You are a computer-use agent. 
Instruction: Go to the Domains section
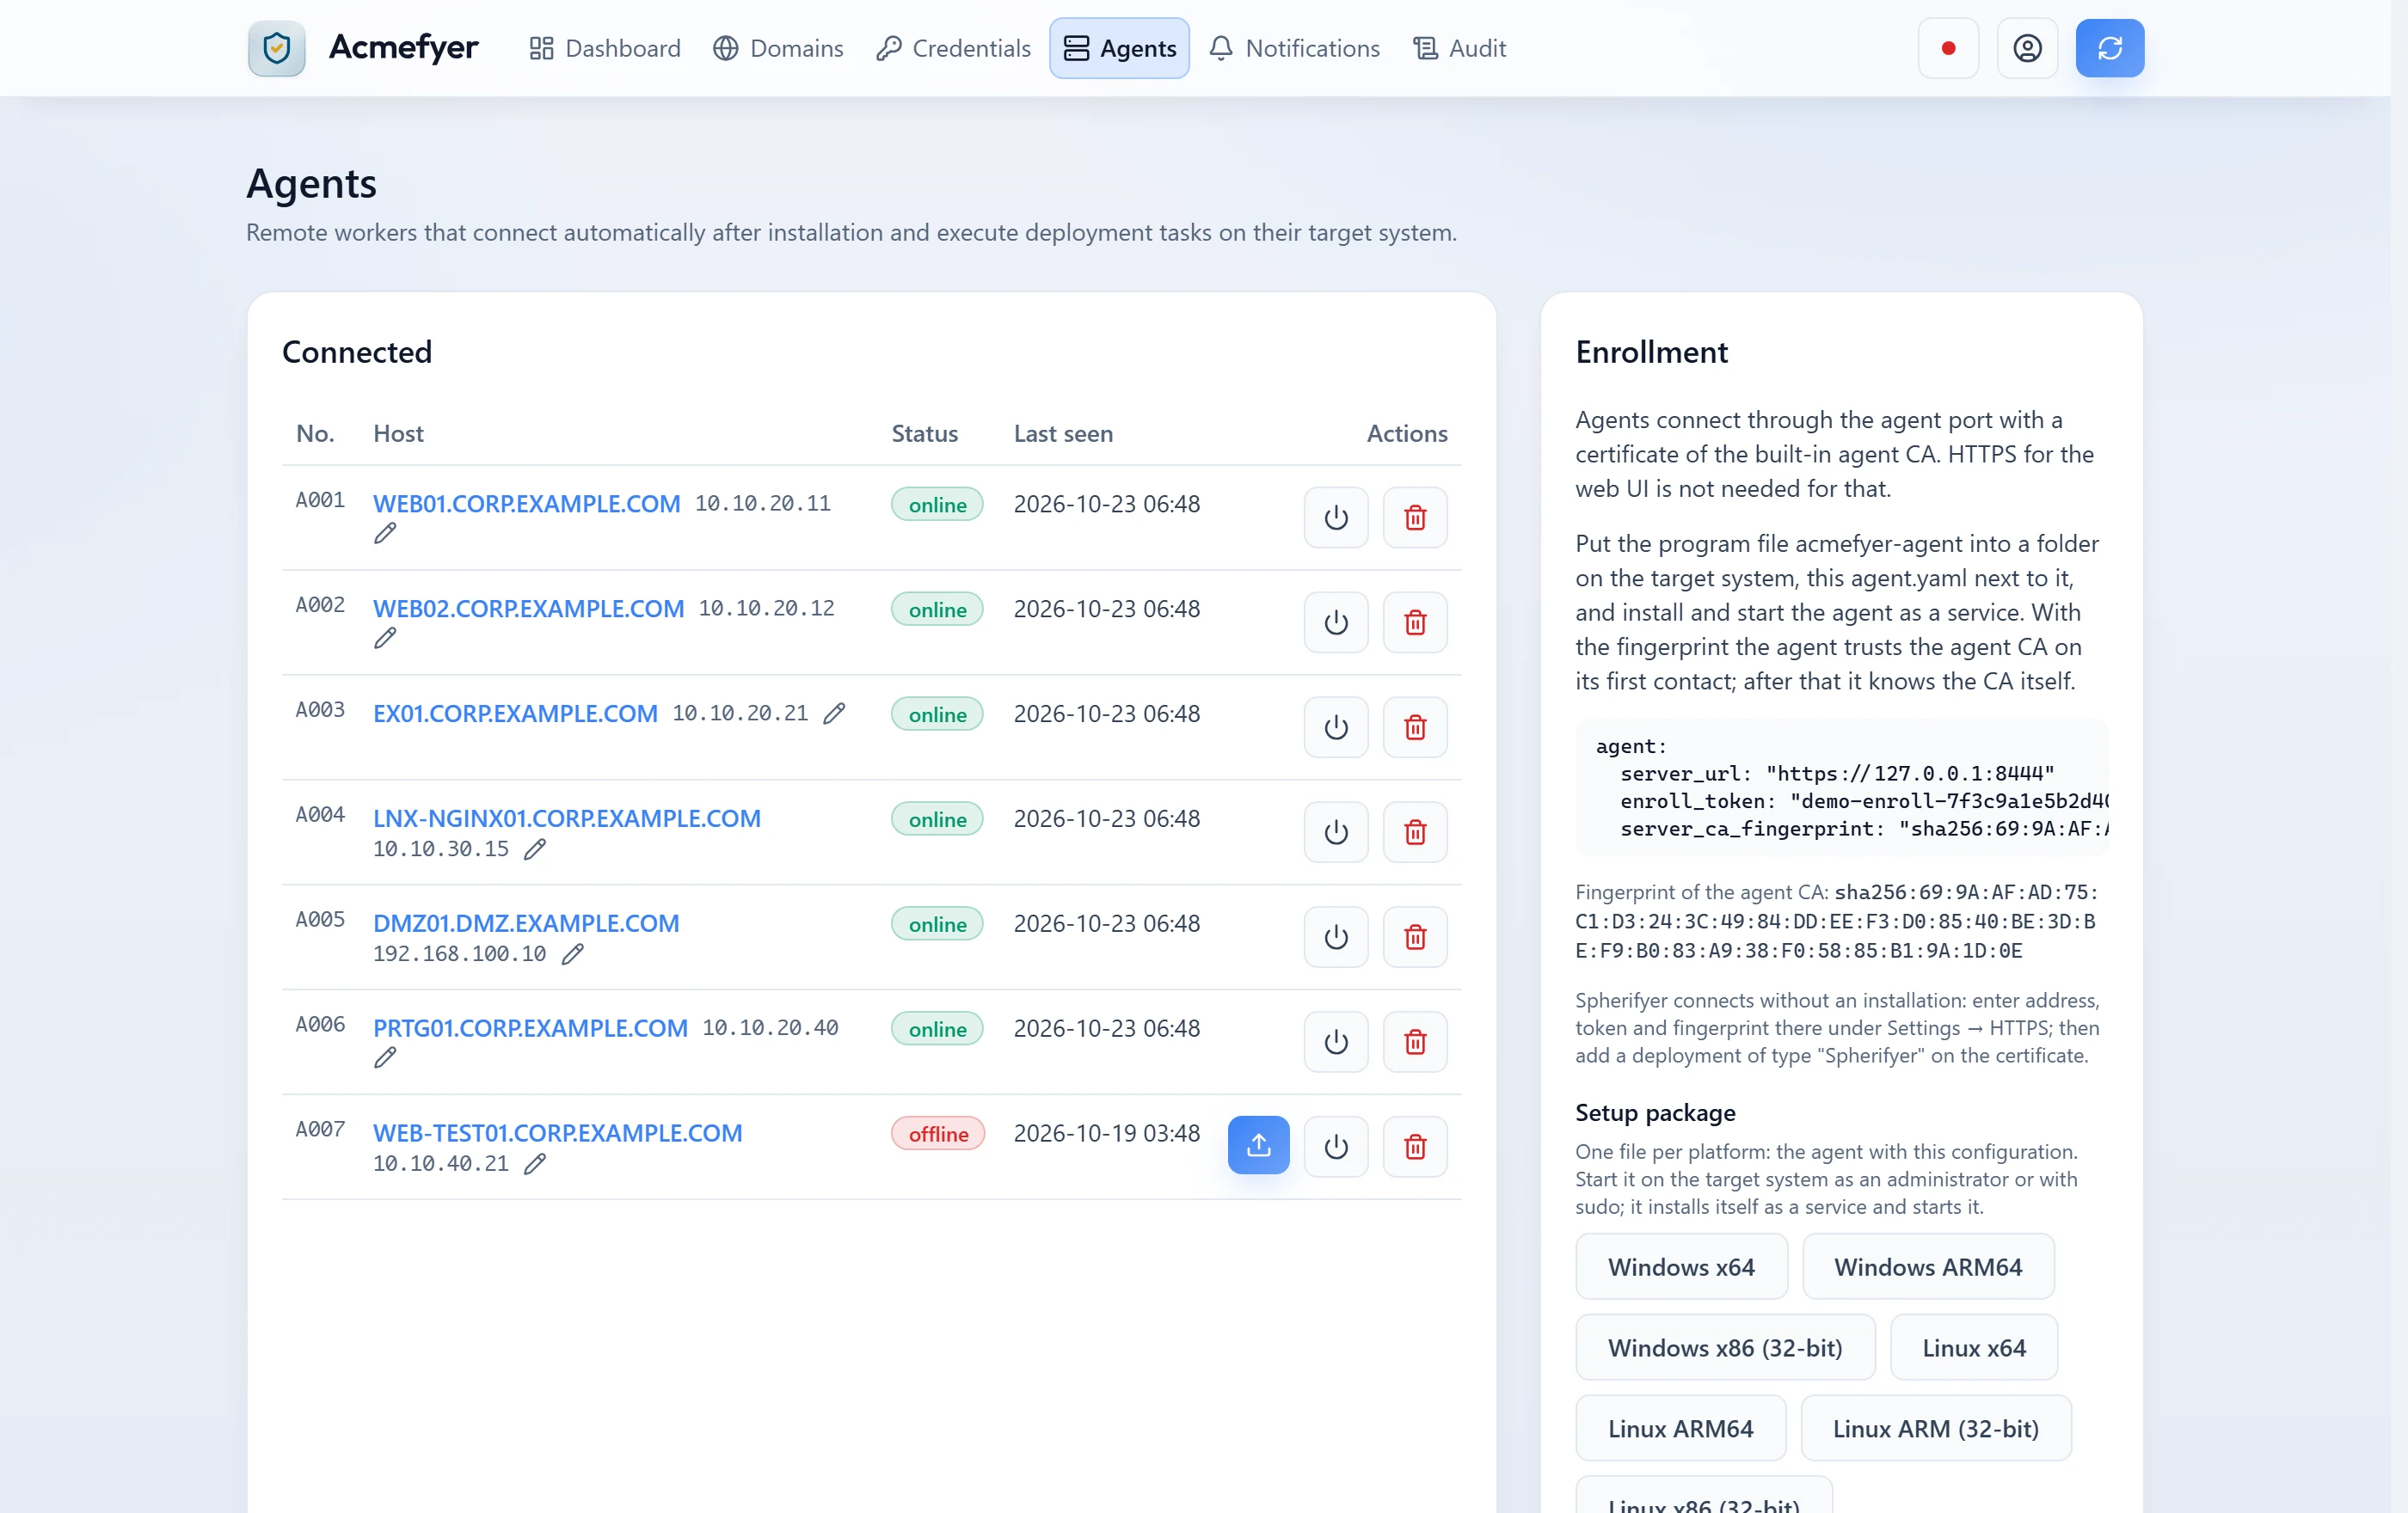point(778,48)
